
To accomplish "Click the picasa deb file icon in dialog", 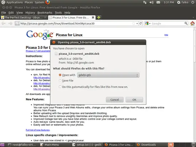I will point(56,54).
